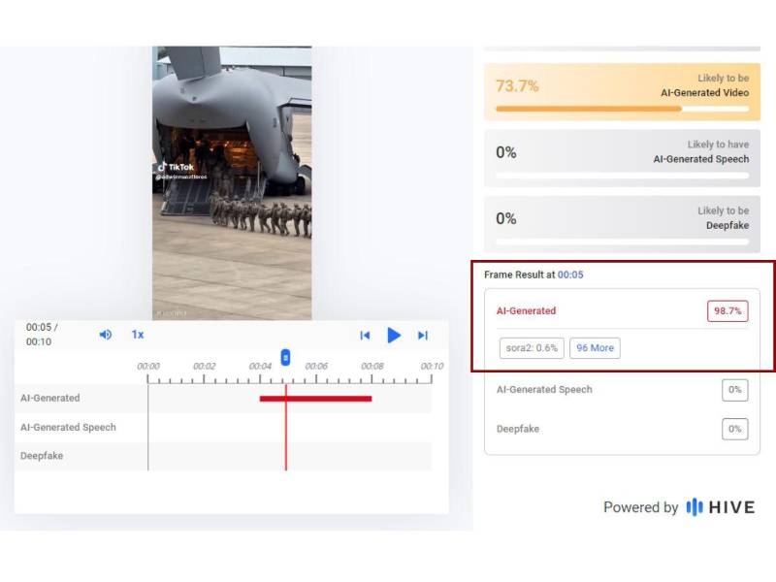Screen dimensions: 776x582
Task: Click the 98.7% AI-Generated score badge
Action: 729,310
